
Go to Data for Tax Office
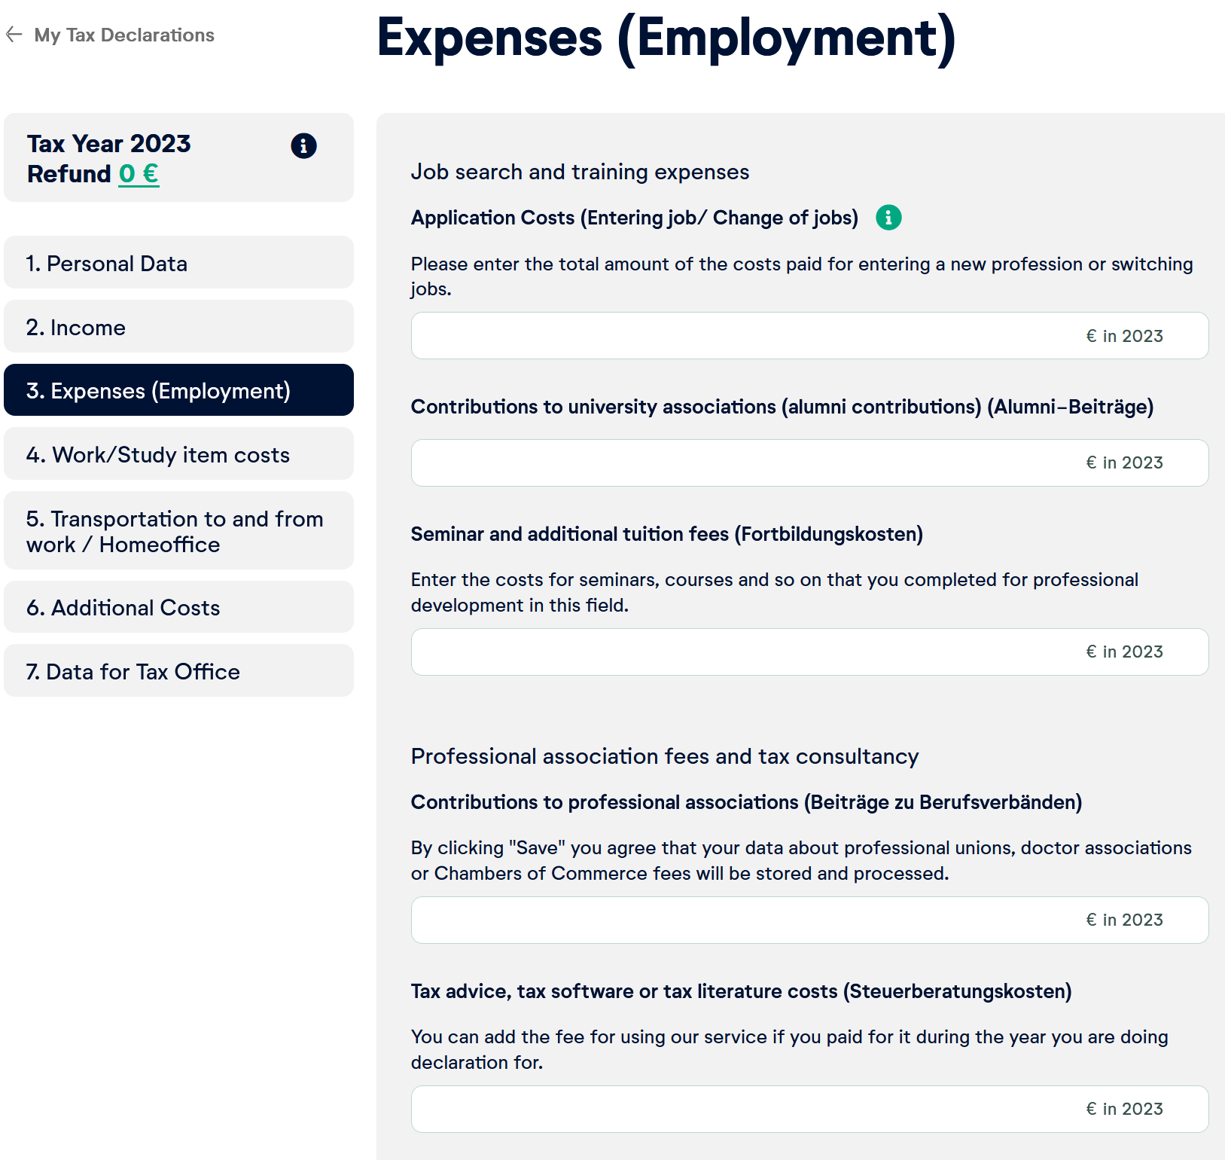tap(178, 671)
